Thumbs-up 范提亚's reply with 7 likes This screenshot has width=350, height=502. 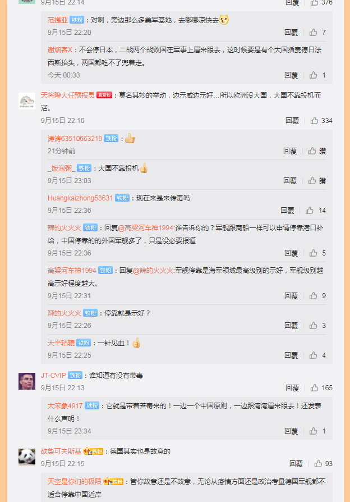coord(313,33)
